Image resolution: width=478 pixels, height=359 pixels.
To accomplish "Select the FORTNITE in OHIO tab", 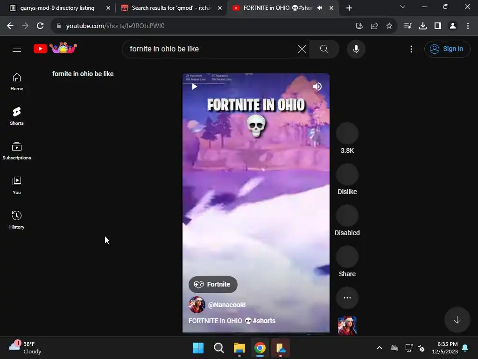I will pyautogui.click(x=277, y=8).
